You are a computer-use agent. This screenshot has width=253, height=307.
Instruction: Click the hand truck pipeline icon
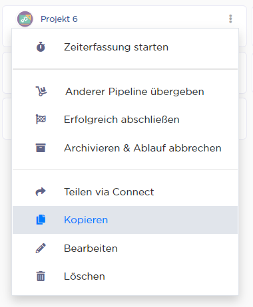(x=41, y=91)
